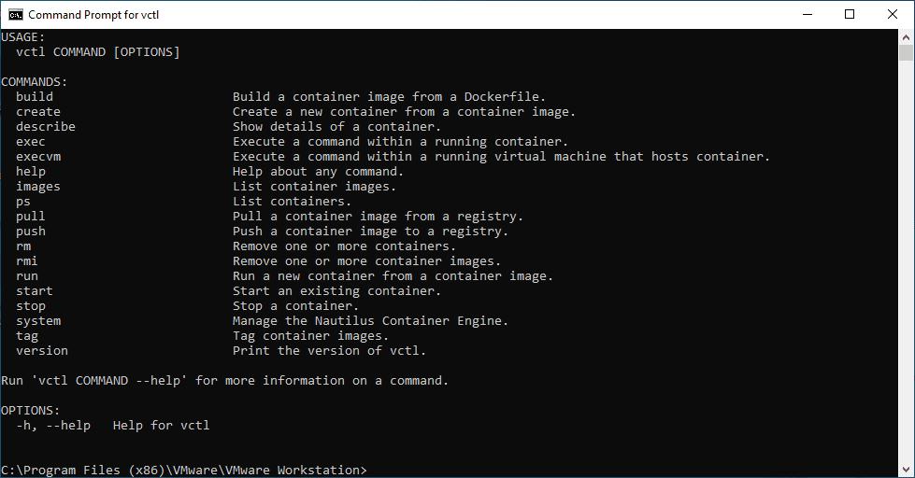Click the scrollbar down arrow
Screen dimensions: 915x478
tap(907, 470)
